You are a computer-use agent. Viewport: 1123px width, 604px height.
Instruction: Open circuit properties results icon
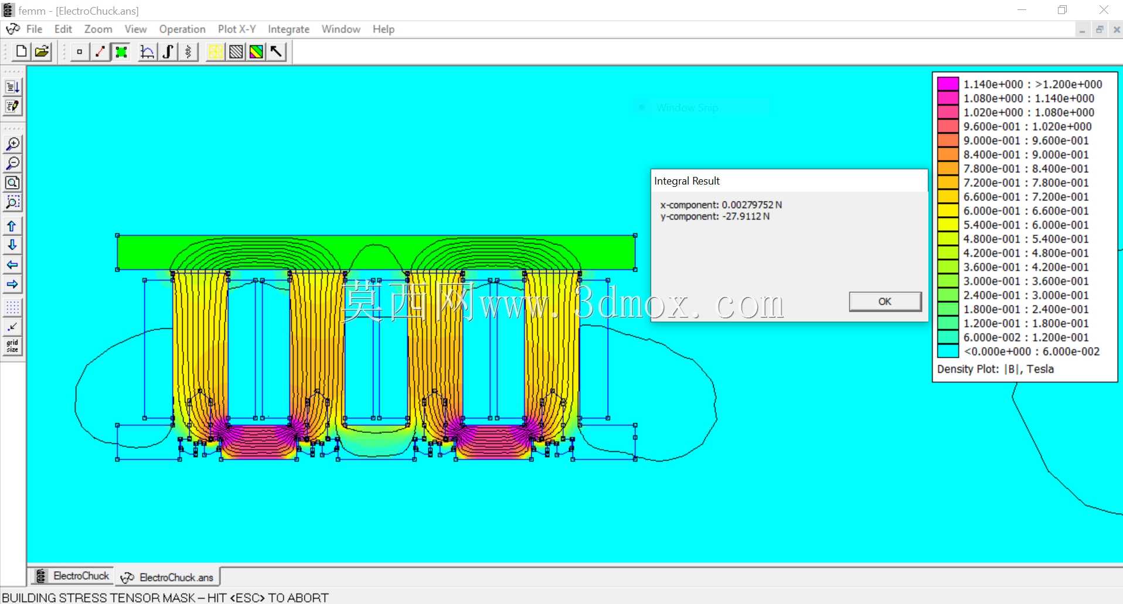point(188,52)
